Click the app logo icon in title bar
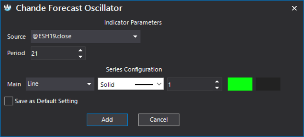The width and height of the screenshot is (304, 137). 7,8
